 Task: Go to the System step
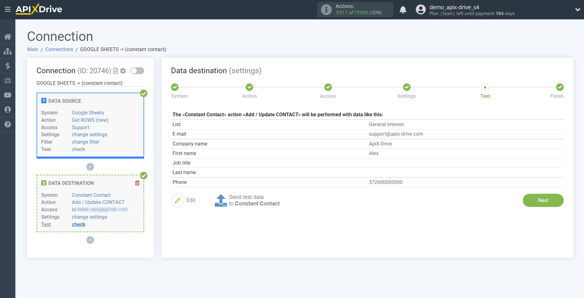pyautogui.click(x=175, y=87)
